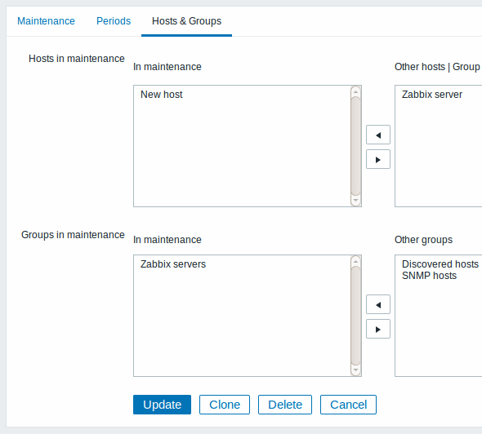
Task: Cancel editing the maintenance
Action: point(348,405)
